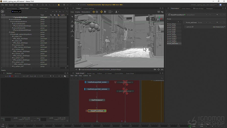Click the globe icon in Viewer toolbar

click(x=97, y=12)
